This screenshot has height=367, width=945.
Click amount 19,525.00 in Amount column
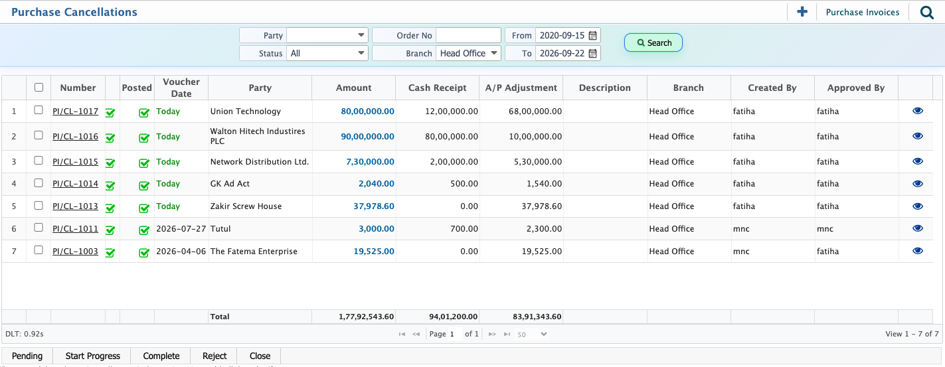coord(374,252)
